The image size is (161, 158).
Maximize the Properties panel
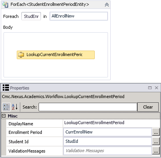(x=150, y=88)
